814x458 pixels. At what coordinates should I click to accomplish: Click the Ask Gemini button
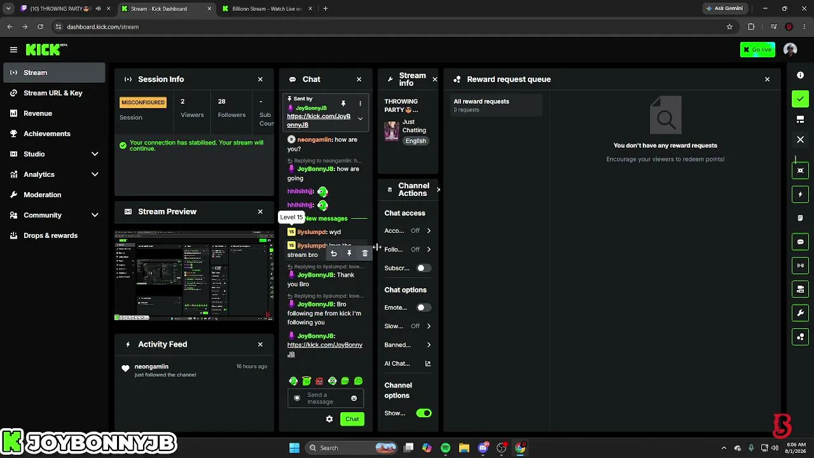coord(724,9)
